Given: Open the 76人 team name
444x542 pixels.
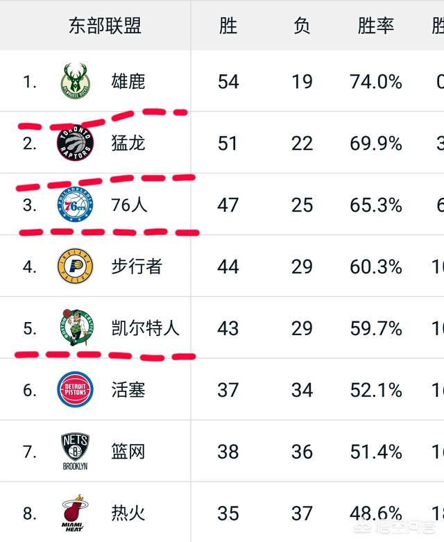Looking at the screenshot, I should coord(129,205).
